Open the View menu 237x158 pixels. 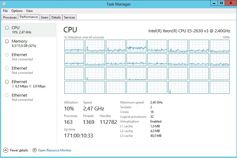point(29,11)
